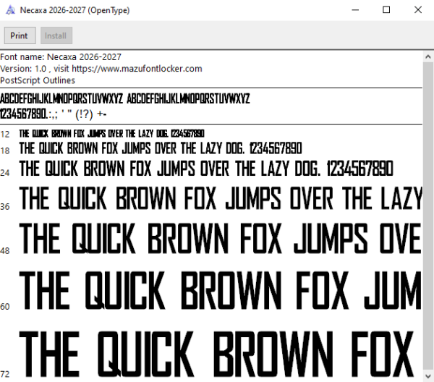Maximize the font preview window
Image resolution: width=434 pixels, height=382 pixels.
[x=386, y=10]
